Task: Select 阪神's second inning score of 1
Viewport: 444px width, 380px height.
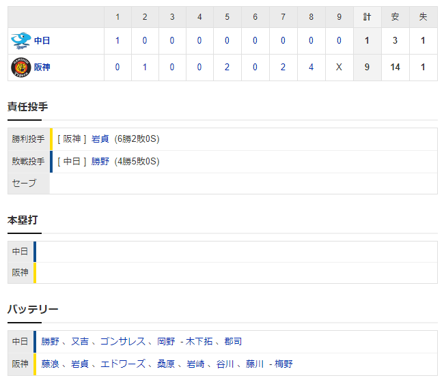Action: (145, 68)
